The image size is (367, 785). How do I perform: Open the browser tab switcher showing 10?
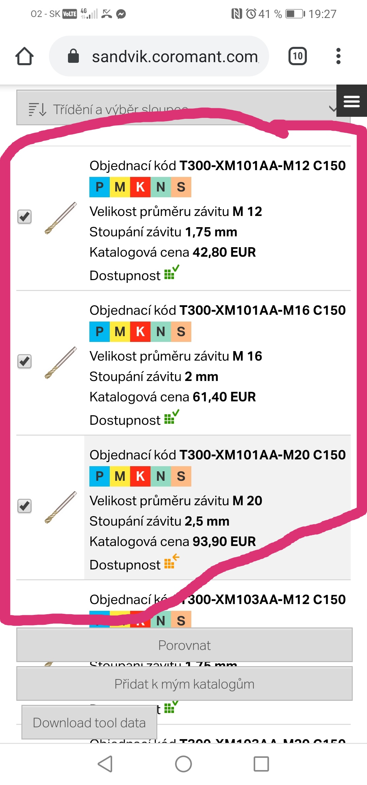click(x=297, y=56)
